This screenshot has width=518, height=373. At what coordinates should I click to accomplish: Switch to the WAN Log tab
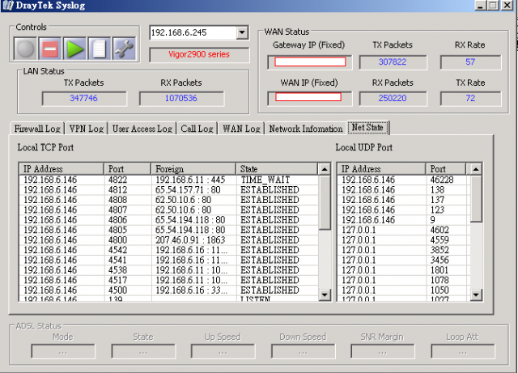[x=241, y=129]
